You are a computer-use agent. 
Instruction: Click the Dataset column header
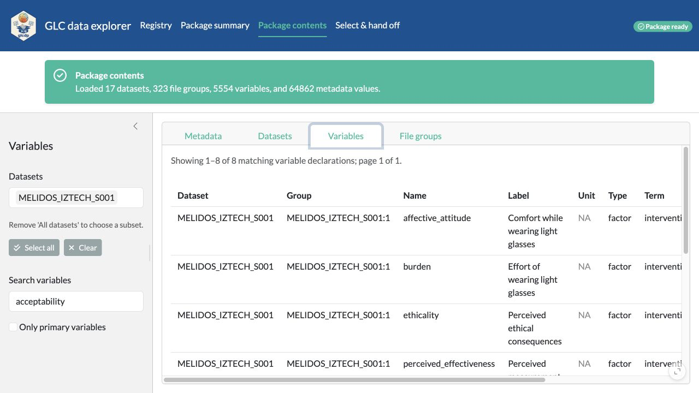click(193, 195)
